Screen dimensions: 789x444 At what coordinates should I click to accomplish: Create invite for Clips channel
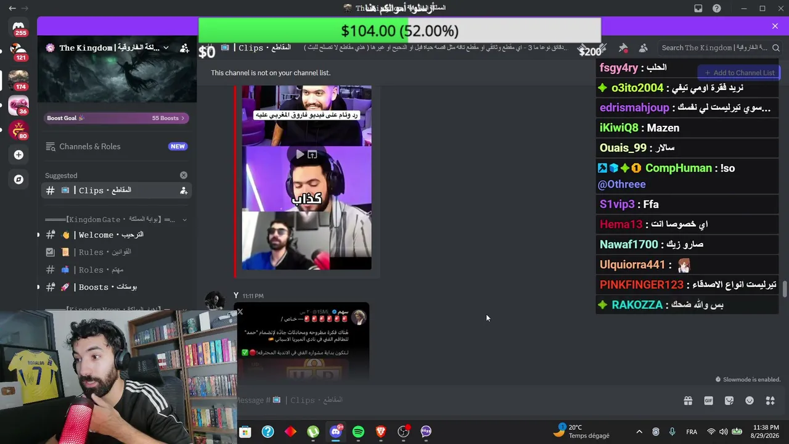(183, 191)
